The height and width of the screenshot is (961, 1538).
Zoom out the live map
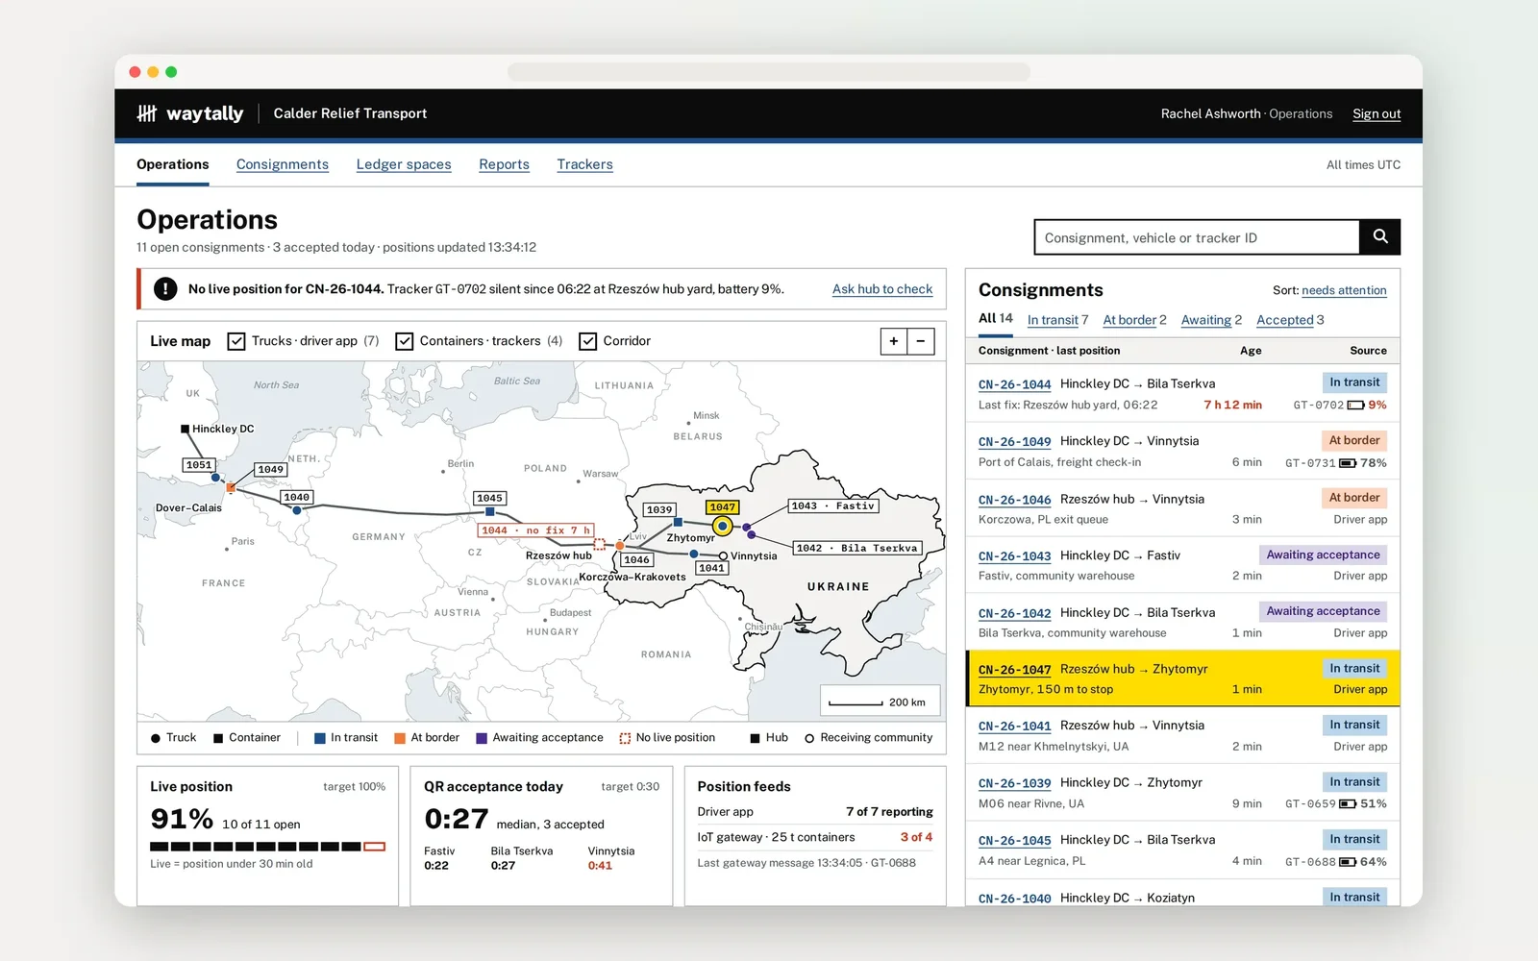921,341
